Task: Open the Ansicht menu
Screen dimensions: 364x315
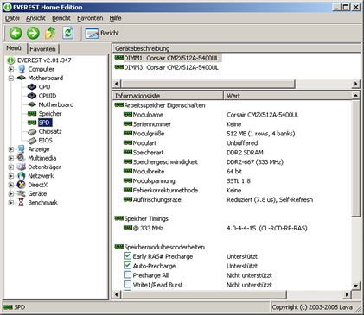Action: click(x=35, y=18)
